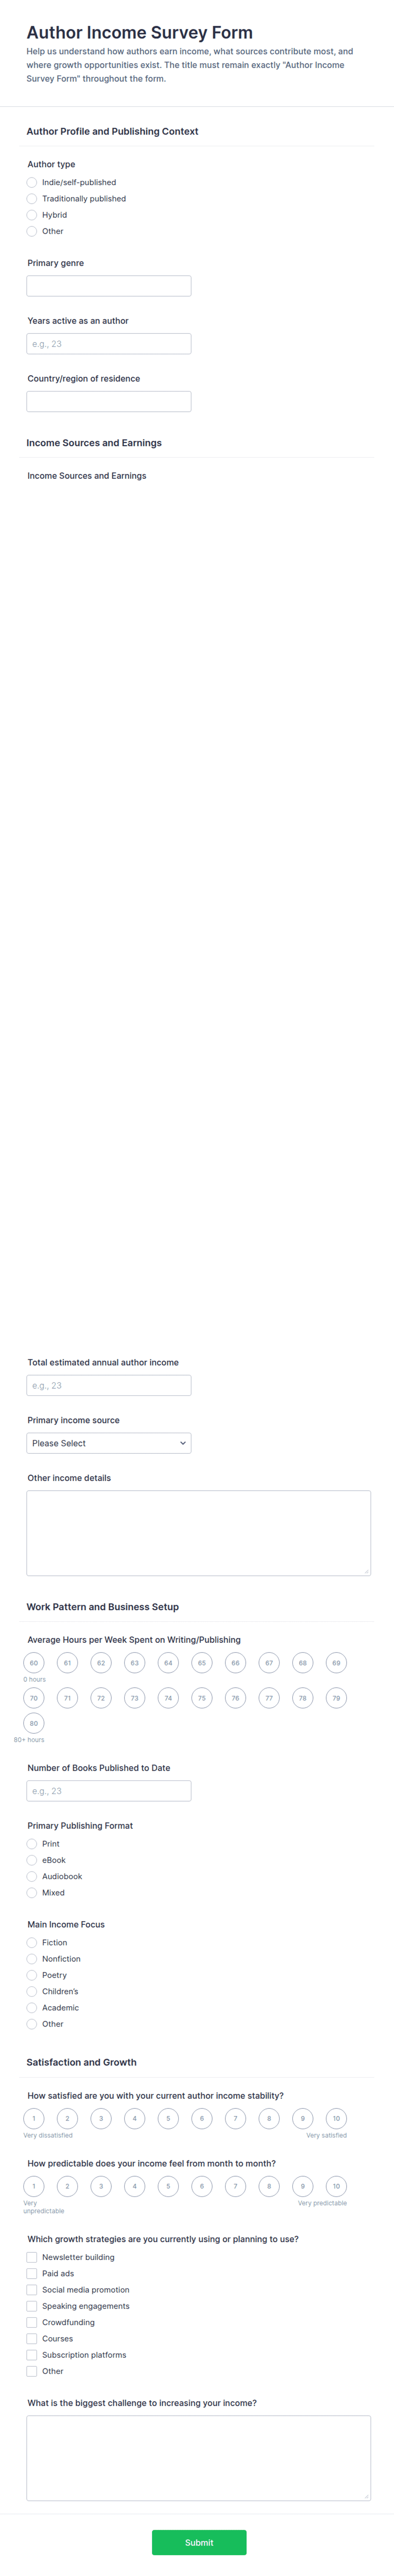Click the Other income details textarea
The width and height of the screenshot is (394, 2576).
(199, 1533)
